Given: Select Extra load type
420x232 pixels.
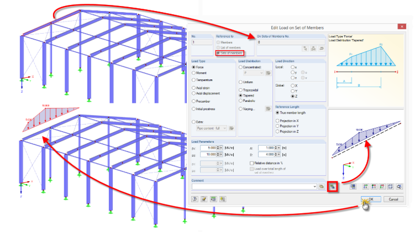Looking at the screenshot, I should click(193, 122).
